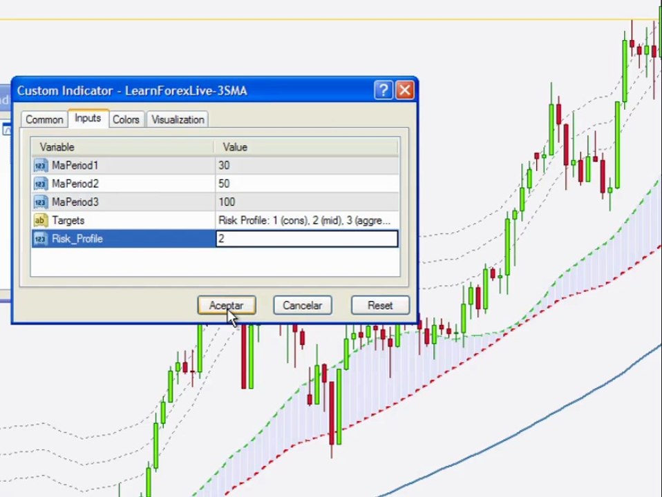Edit the Risk_Profile value field showing 2
The width and height of the screenshot is (662, 497).
tap(307, 239)
